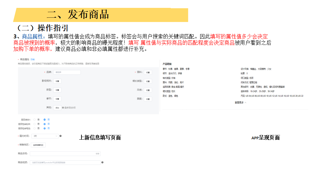Image resolution: width=314 pixels, height=177 pixels.
Task: Click the 二、发布商品 title banner text
Action: coord(78,15)
